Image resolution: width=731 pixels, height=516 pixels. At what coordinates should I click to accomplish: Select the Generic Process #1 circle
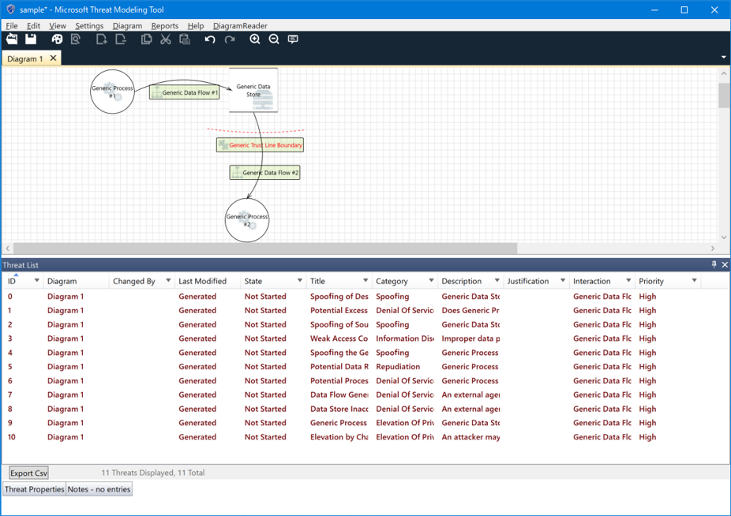click(x=112, y=92)
